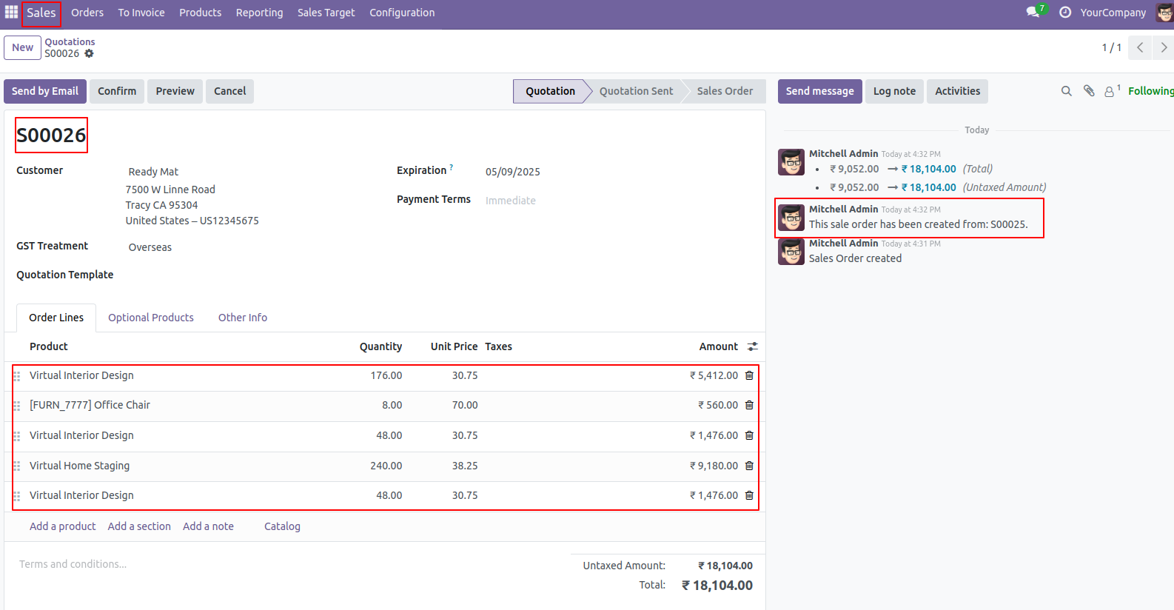Switch to the Other Info tab
This screenshot has width=1174, height=610.
[x=243, y=318]
